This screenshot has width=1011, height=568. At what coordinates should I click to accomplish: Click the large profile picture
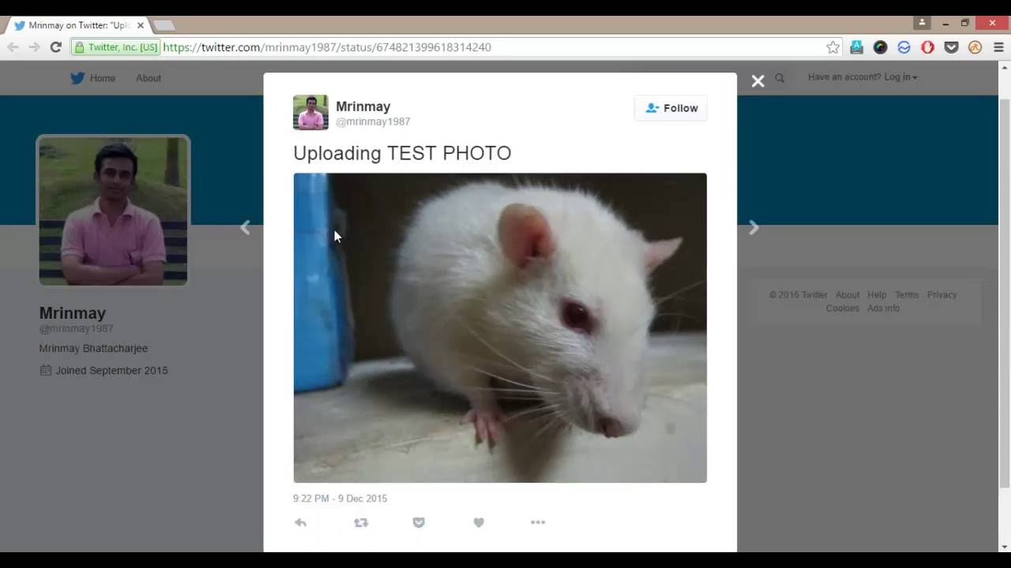click(x=113, y=211)
